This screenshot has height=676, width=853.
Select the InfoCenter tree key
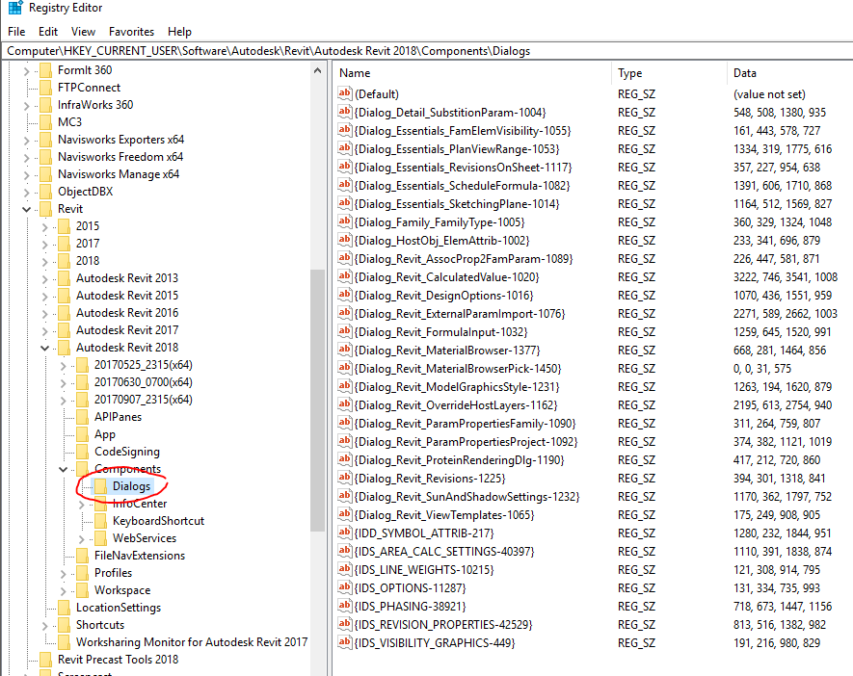pos(140,504)
